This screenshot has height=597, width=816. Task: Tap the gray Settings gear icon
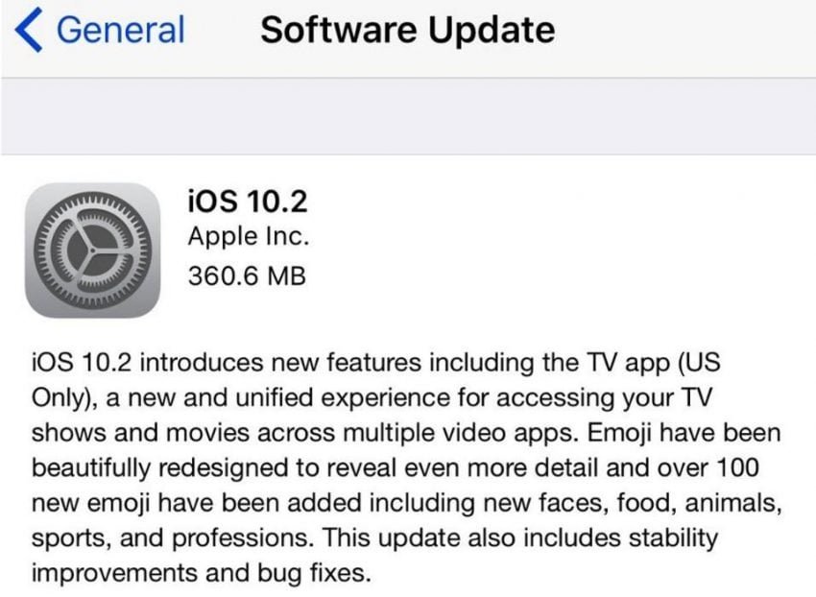pos(92,251)
